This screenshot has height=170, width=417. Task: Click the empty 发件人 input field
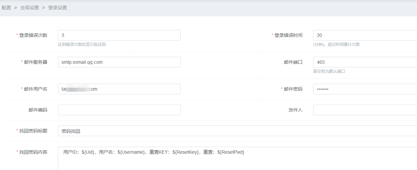click(x=364, y=110)
